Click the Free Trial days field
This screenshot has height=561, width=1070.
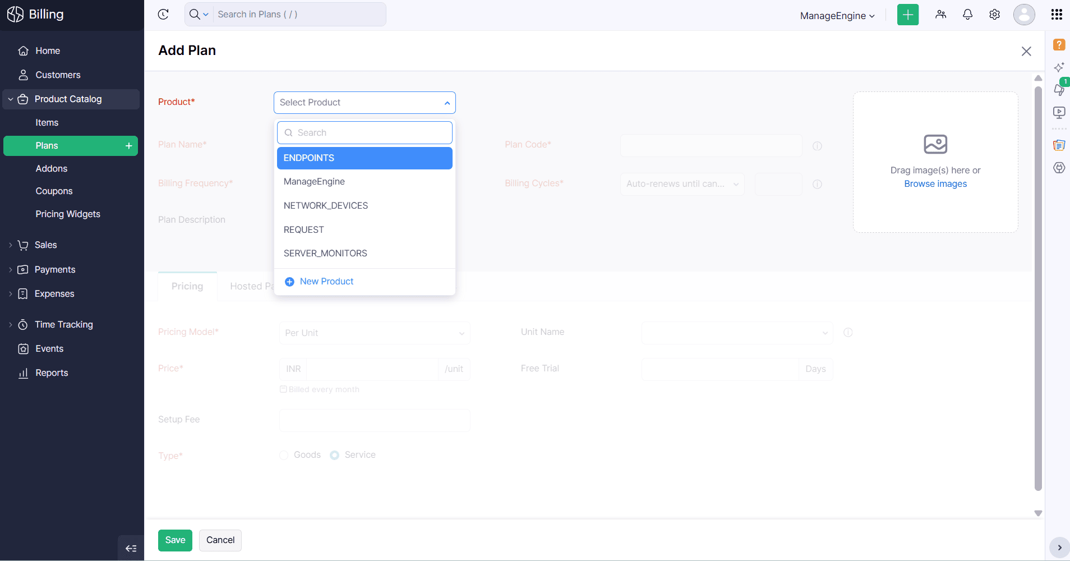[x=720, y=369]
